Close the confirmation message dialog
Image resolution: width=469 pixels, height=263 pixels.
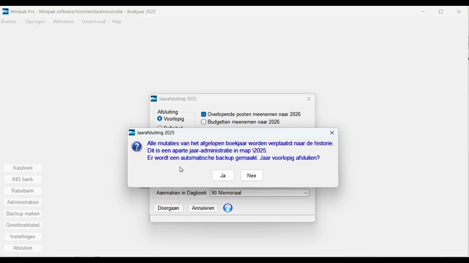[332, 133]
